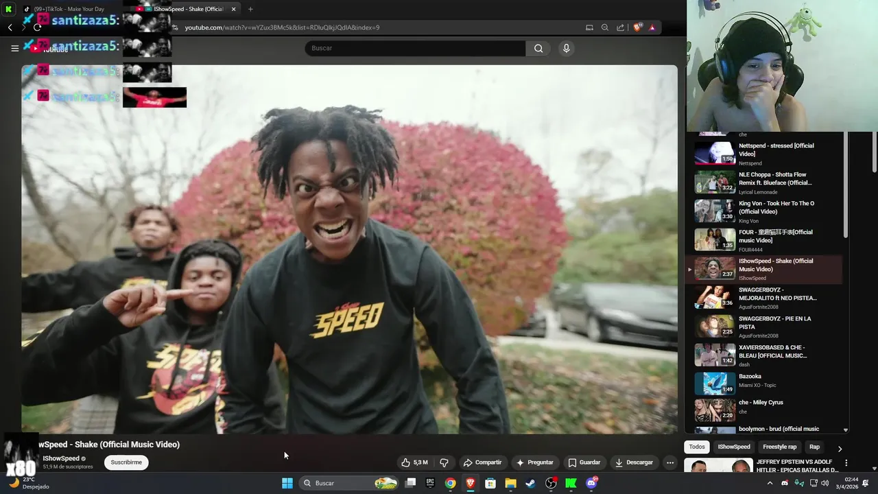The width and height of the screenshot is (878, 494).
Task: Show more filter chips with right arrow
Action: 840,448
